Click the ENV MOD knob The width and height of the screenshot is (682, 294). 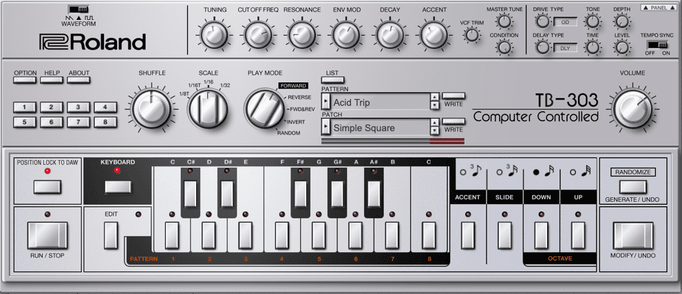(346, 35)
